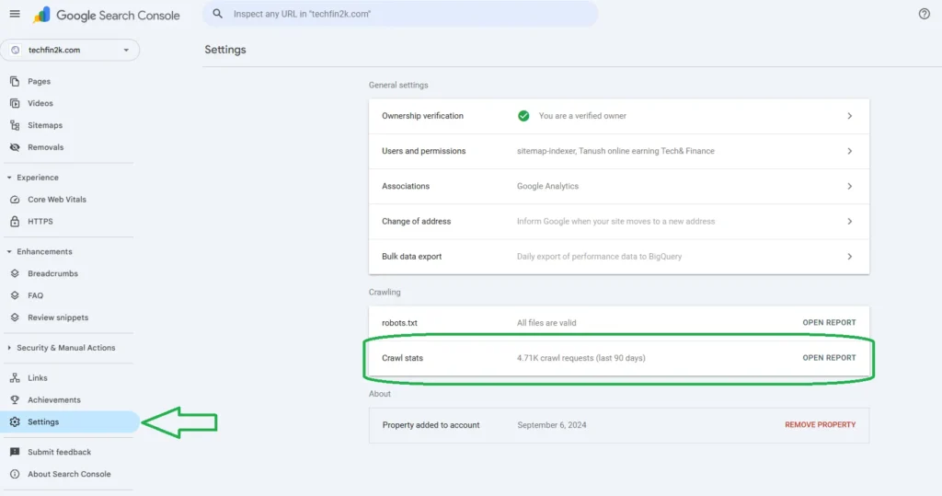Click the HTTPS padlock icon
Viewport: 942px width, 496px height.
click(15, 221)
